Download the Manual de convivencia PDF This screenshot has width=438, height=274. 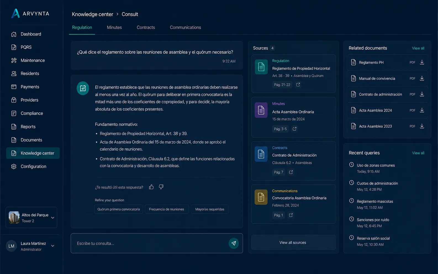click(422, 78)
